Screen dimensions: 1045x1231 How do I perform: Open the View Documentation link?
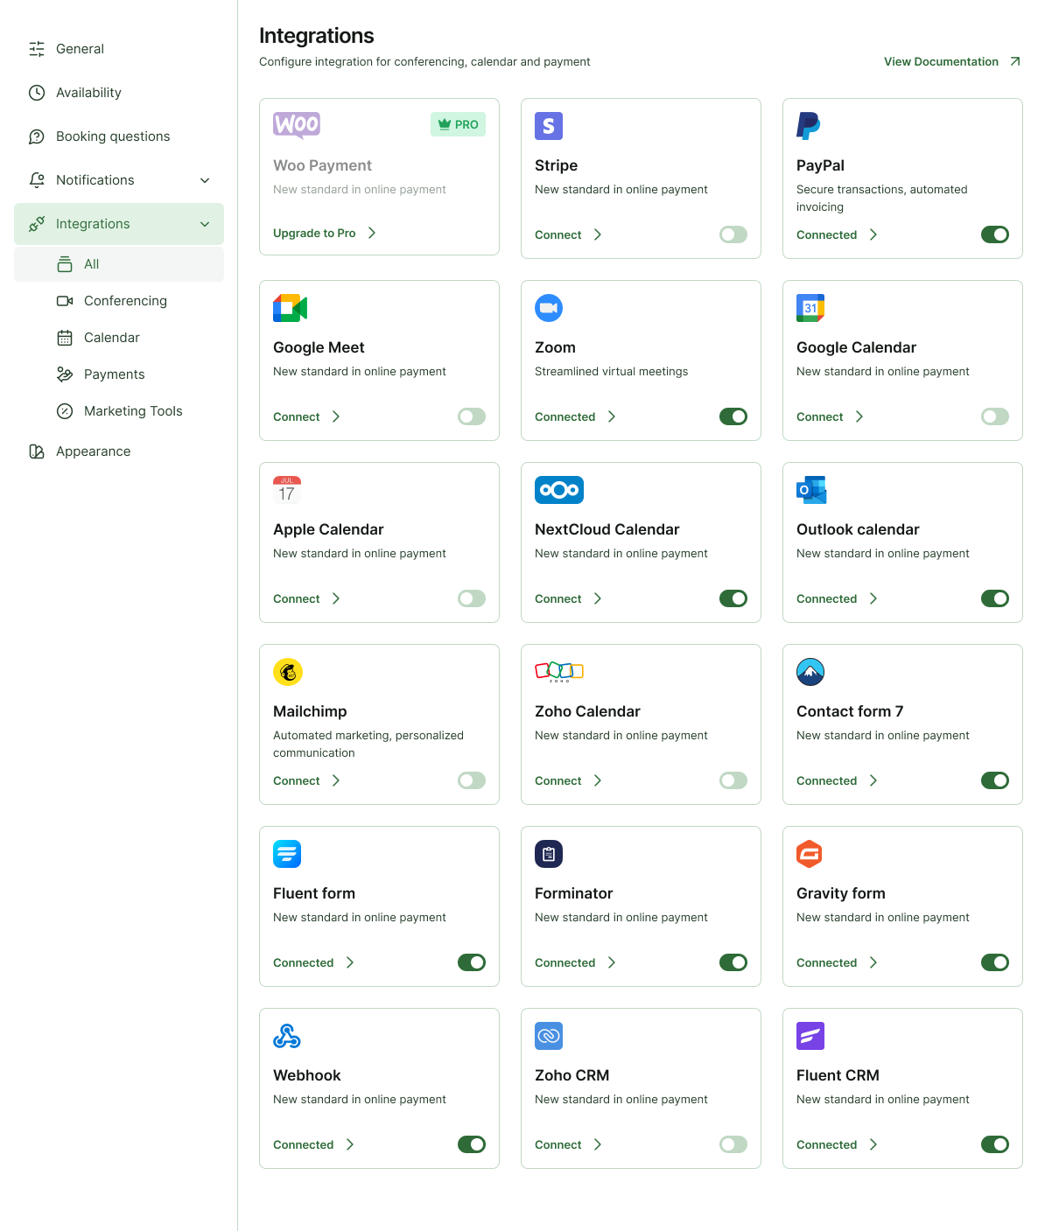click(x=952, y=61)
